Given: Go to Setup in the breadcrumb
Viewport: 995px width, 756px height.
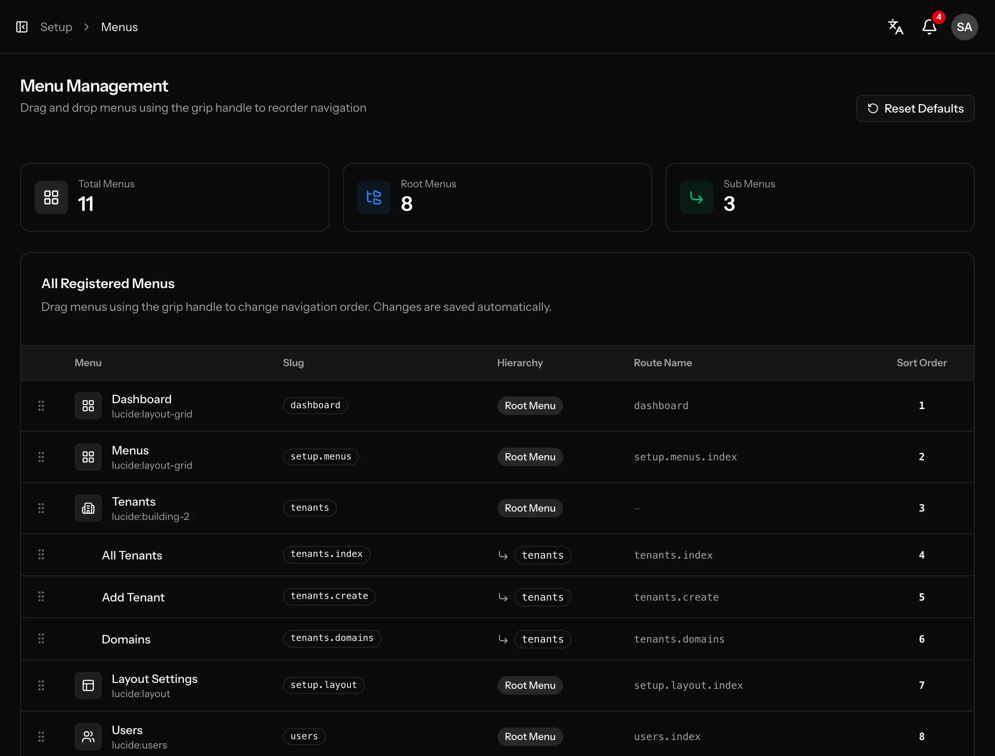Looking at the screenshot, I should (56, 27).
